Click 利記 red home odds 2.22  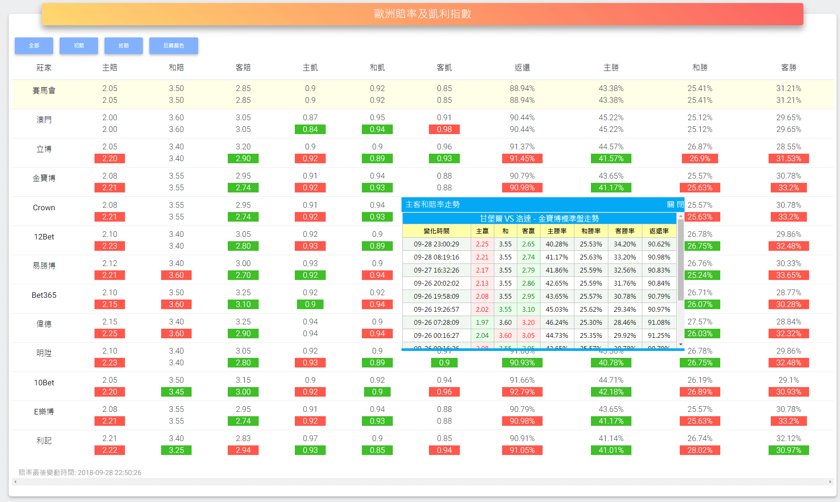pos(110,450)
